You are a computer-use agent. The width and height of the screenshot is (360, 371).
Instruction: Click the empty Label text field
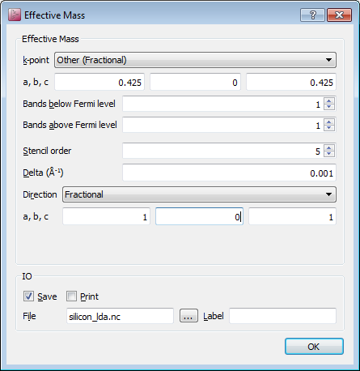point(282,316)
